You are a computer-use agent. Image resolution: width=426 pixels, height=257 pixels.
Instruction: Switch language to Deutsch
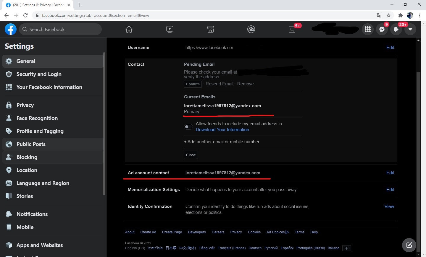coord(255,248)
